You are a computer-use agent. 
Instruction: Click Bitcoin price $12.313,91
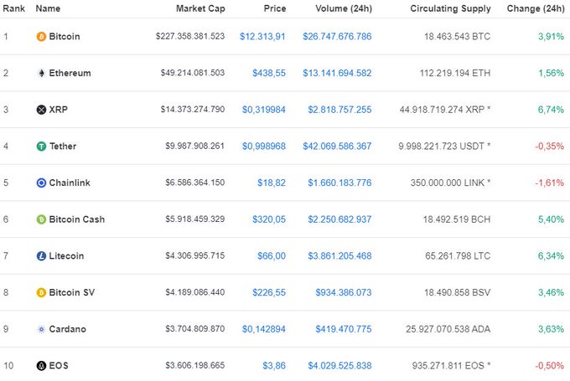[262, 37]
